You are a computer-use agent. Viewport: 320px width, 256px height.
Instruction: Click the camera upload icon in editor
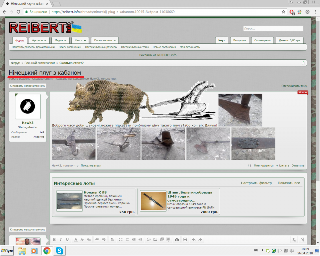(x=177, y=239)
